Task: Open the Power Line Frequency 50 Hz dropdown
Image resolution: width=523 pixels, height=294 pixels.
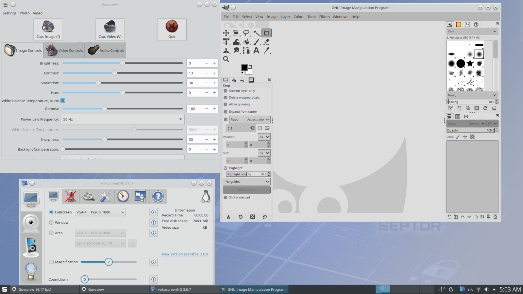Action: pos(123,119)
